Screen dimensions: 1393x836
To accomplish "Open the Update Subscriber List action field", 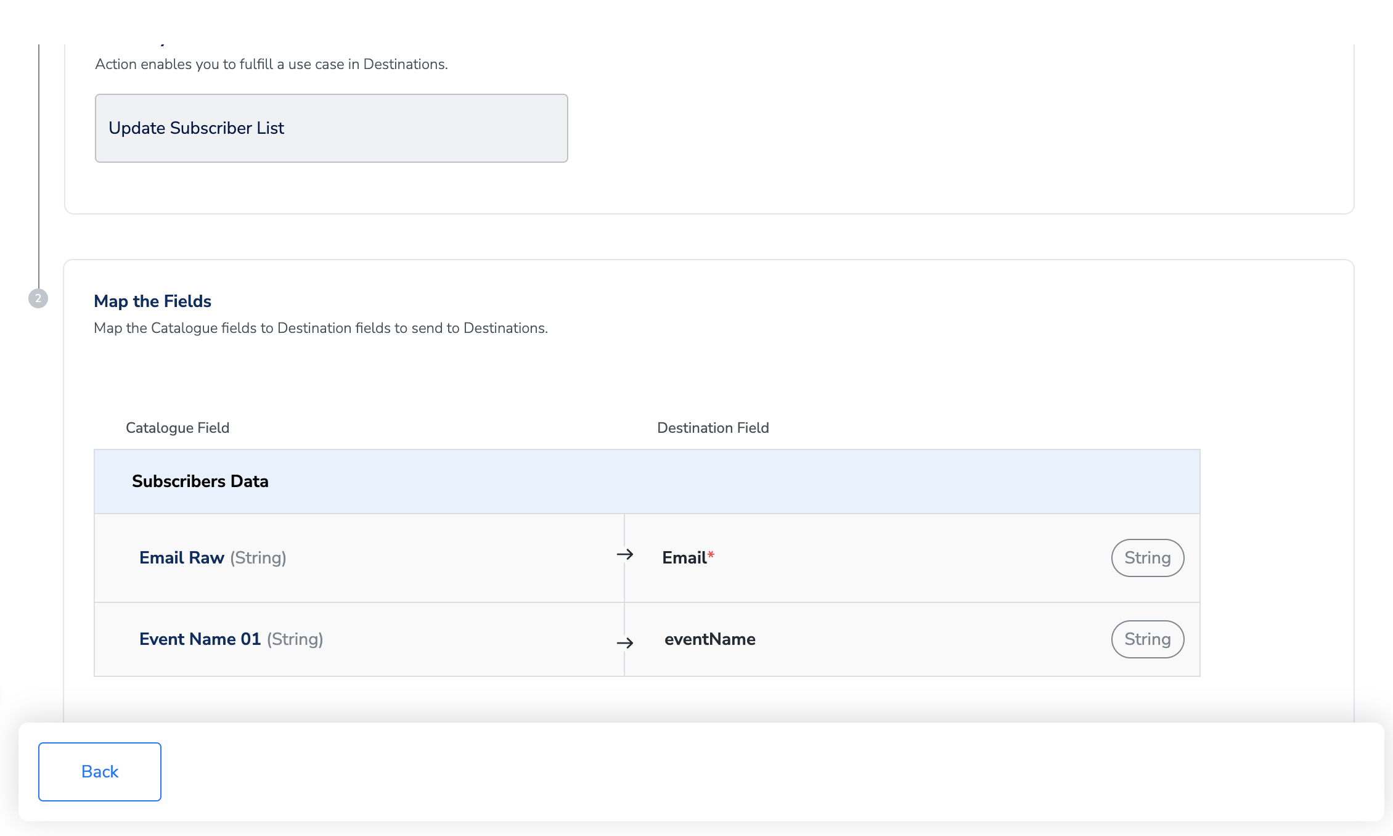I will click(331, 128).
